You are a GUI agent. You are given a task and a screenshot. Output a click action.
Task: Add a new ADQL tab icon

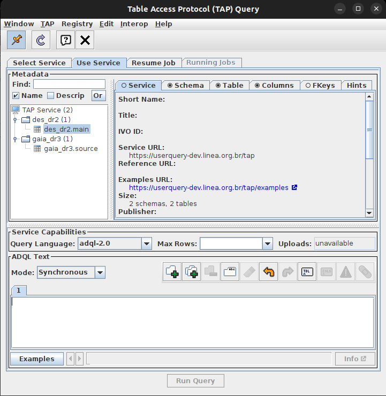[x=172, y=272]
